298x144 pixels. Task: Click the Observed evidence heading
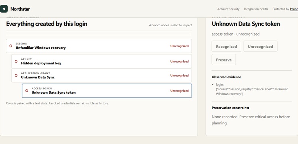(226, 77)
